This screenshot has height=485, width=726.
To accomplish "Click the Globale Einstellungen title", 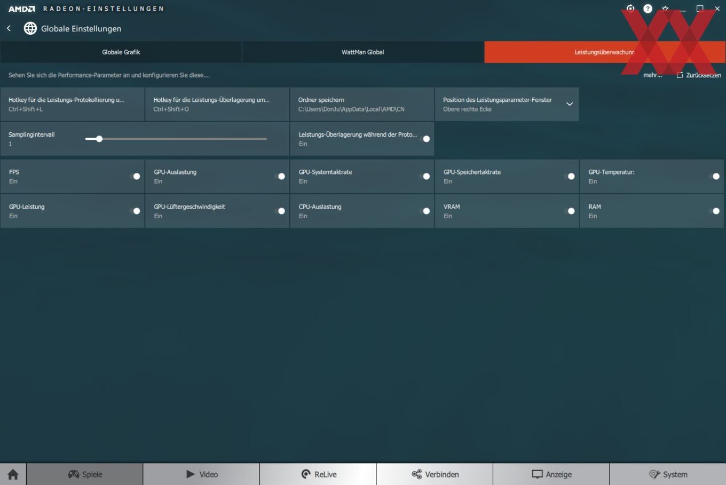I will pos(81,29).
